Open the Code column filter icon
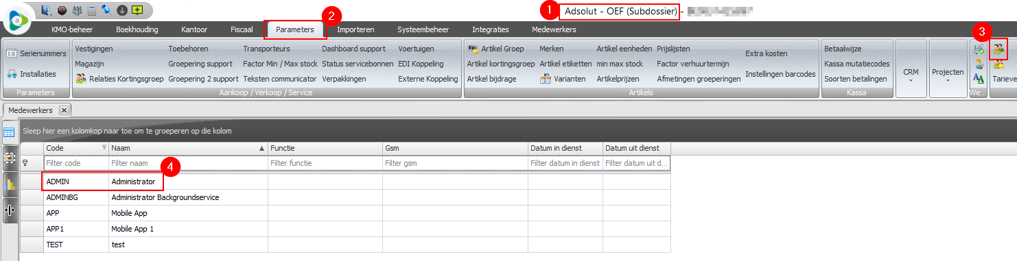Image resolution: width=1017 pixels, height=261 pixels. (x=104, y=147)
